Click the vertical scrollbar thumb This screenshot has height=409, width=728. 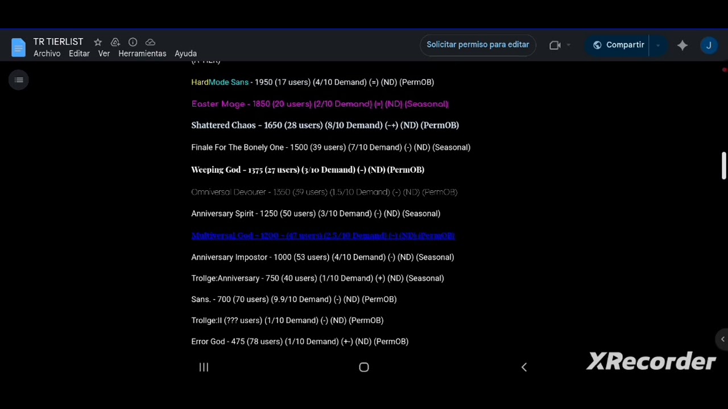[723, 166]
